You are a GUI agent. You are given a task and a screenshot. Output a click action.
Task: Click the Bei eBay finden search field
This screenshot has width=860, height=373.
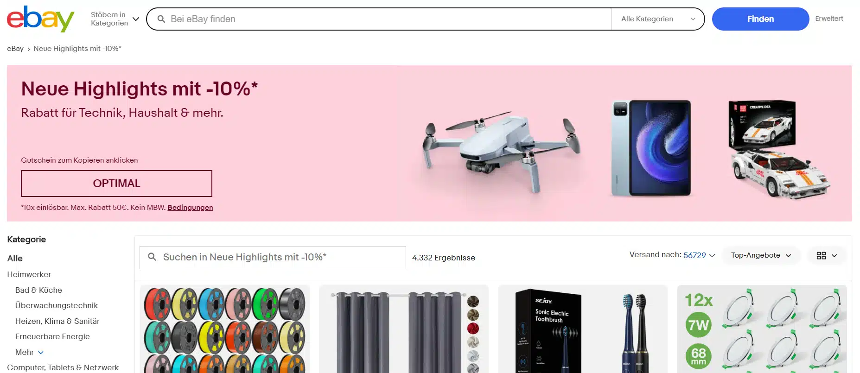(389, 19)
